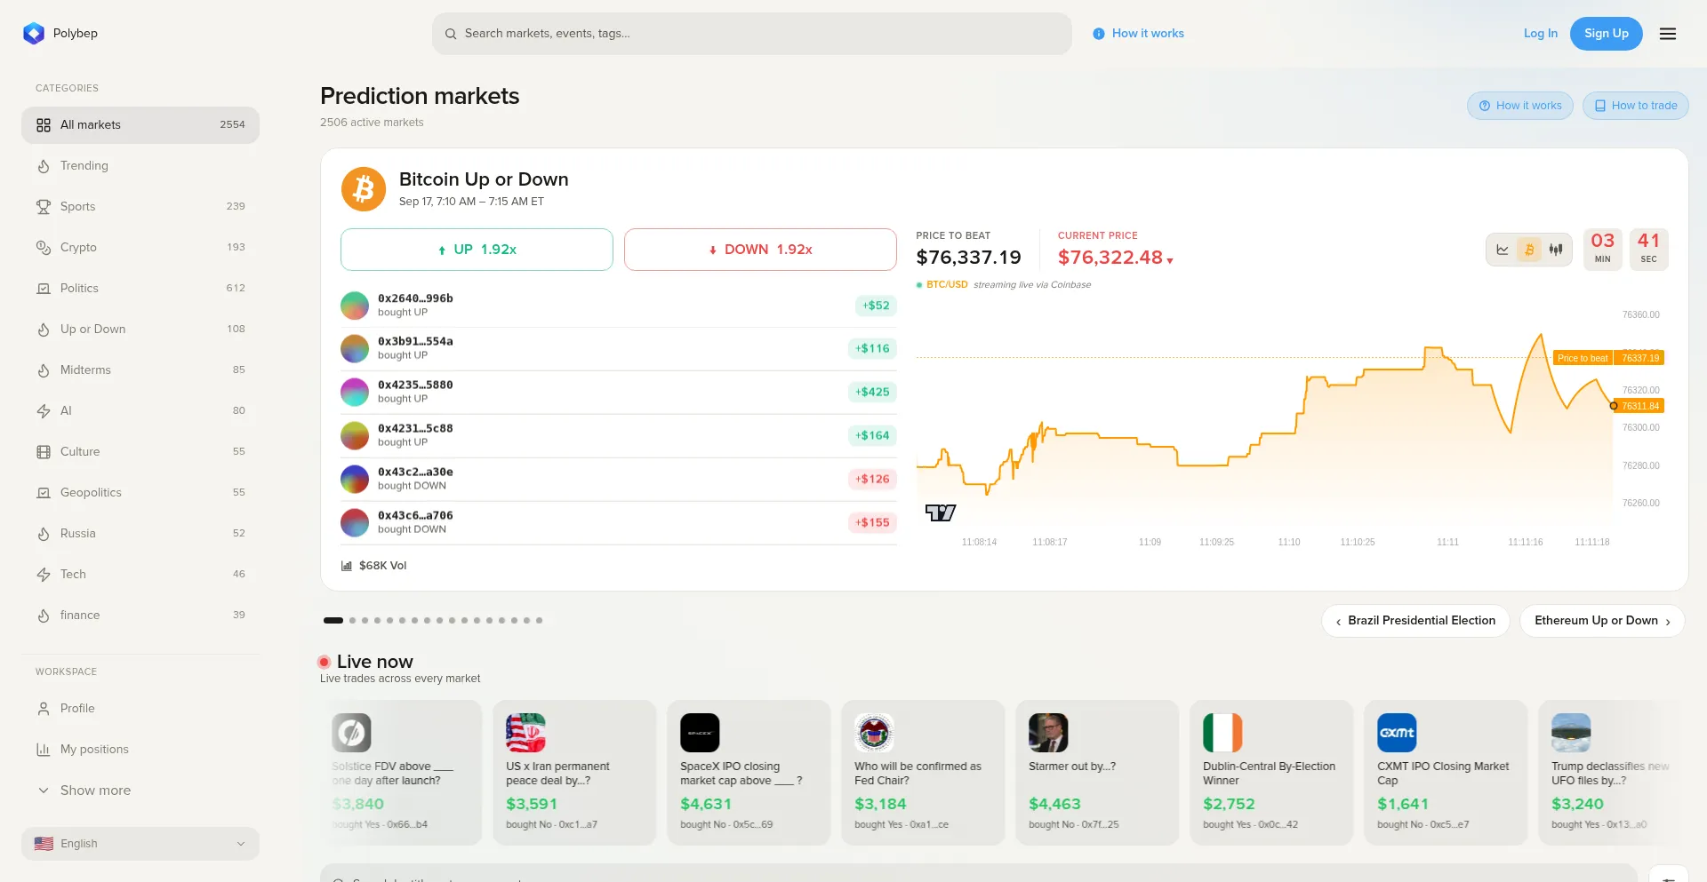The height and width of the screenshot is (882, 1707).
Task: Open the Geopolitics category
Action: click(x=140, y=493)
